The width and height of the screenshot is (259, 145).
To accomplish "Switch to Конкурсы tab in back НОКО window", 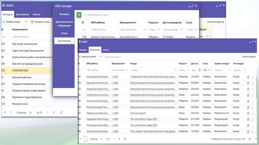I will 8,14.
